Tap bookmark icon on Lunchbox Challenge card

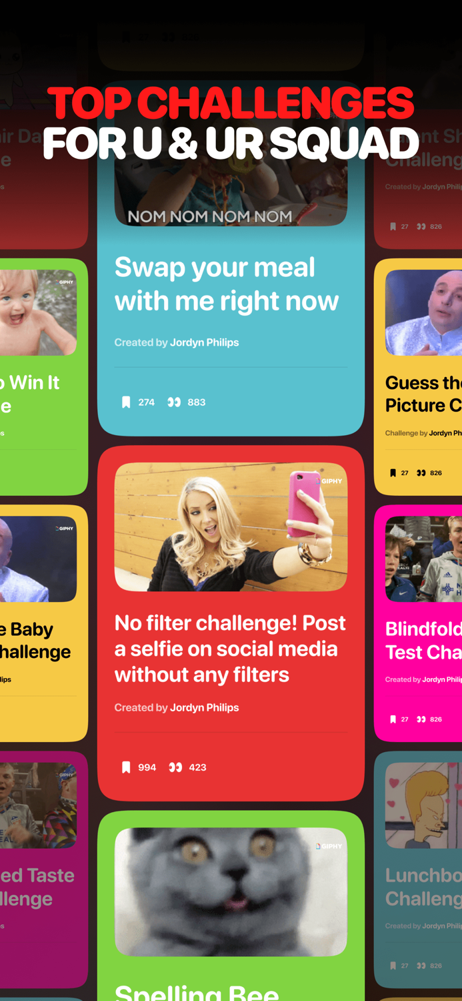[x=393, y=966]
